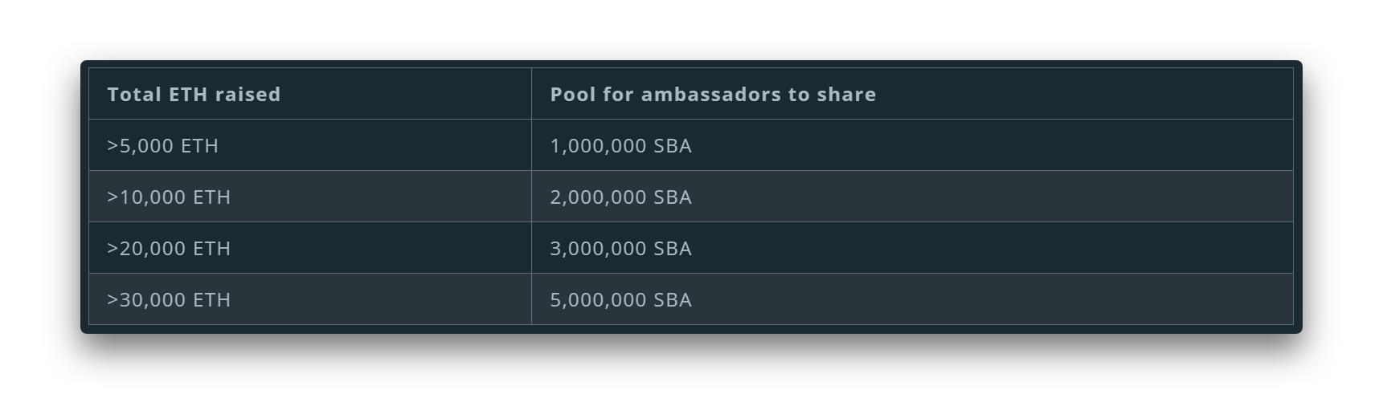Click the lowest ETH raised threshold

click(x=162, y=145)
